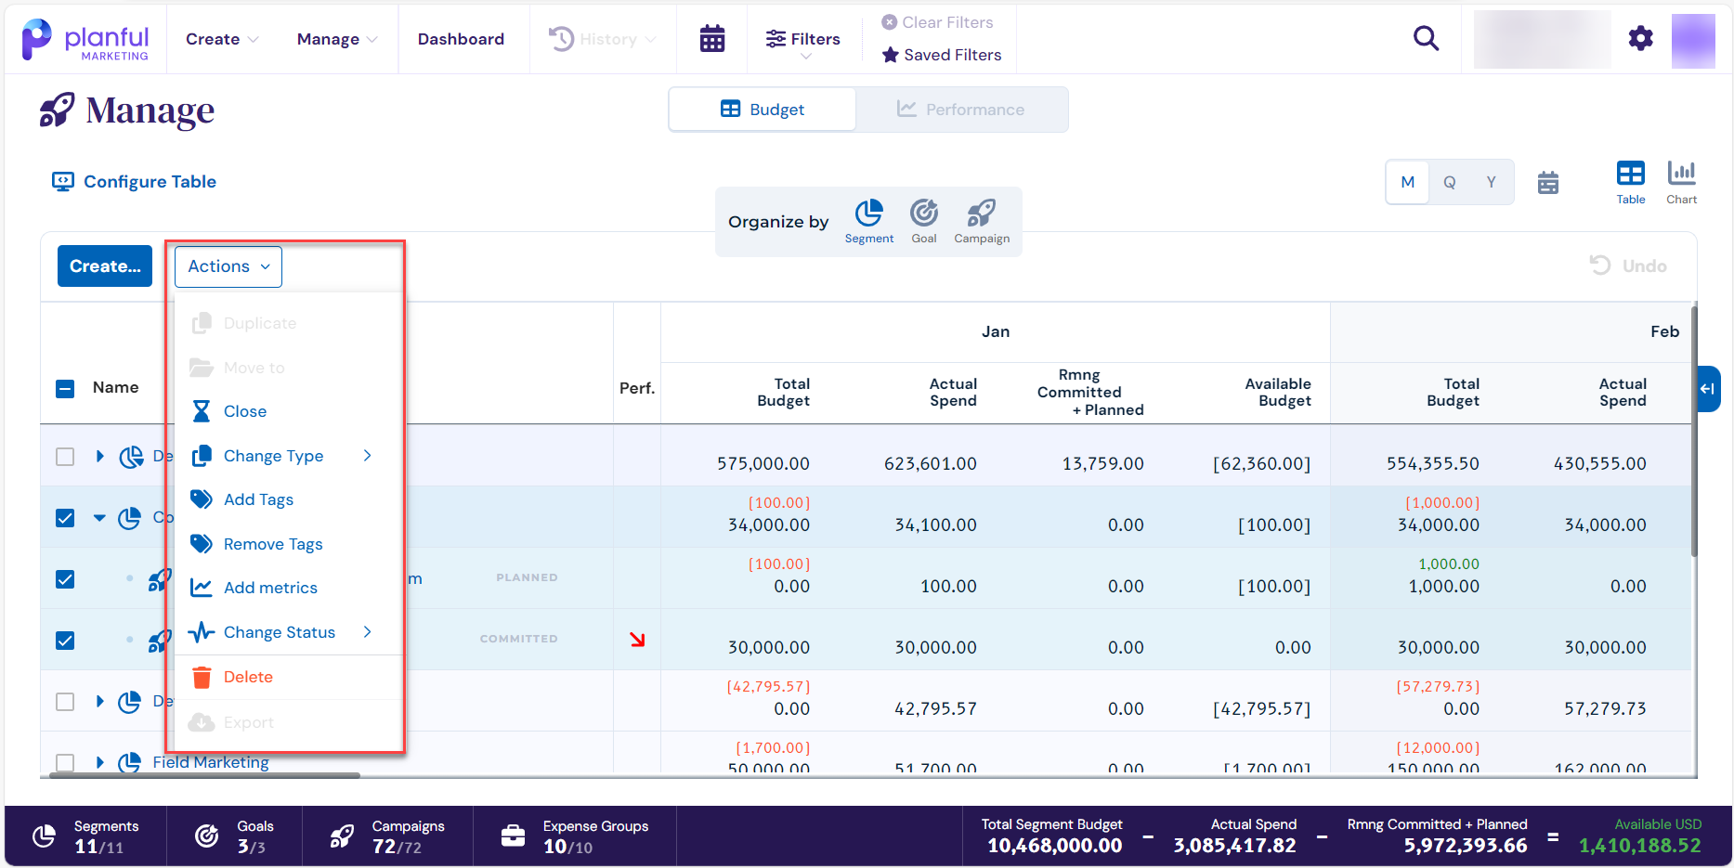The width and height of the screenshot is (1734, 868).
Task: Select the Q quarterly timeframe toggle
Action: [x=1449, y=182]
